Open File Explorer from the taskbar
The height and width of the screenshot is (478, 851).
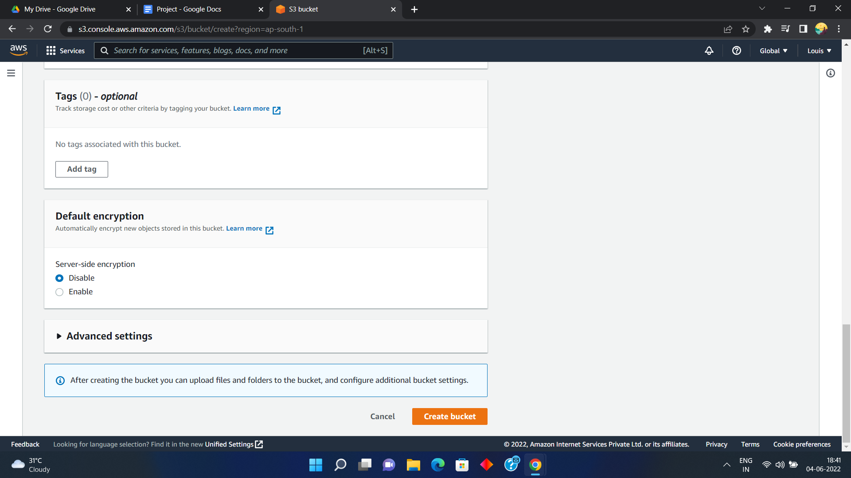413,465
